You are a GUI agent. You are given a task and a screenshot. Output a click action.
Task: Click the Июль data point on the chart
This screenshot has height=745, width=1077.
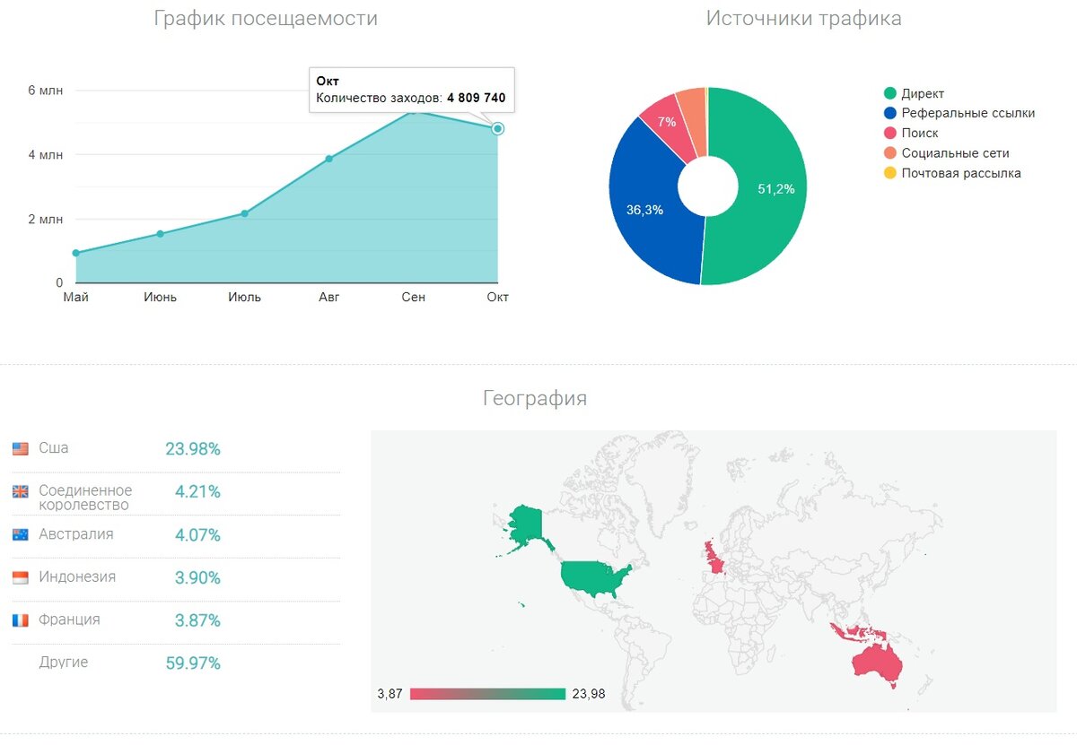tap(244, 213)
